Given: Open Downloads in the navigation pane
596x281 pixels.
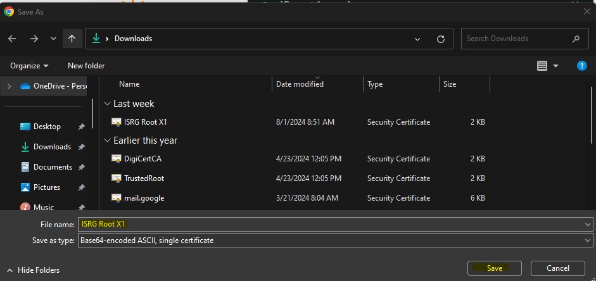Looking at the screenshot, I should pos(52,147).
